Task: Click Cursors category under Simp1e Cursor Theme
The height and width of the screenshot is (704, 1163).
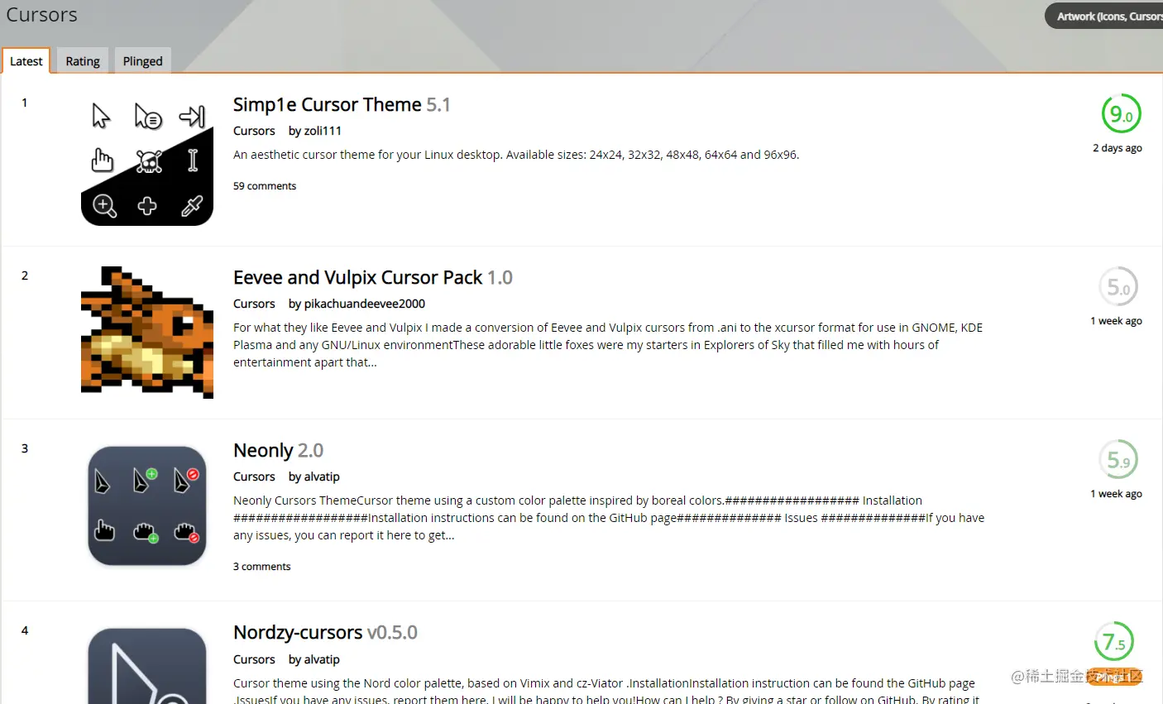Action: point(254,131)
